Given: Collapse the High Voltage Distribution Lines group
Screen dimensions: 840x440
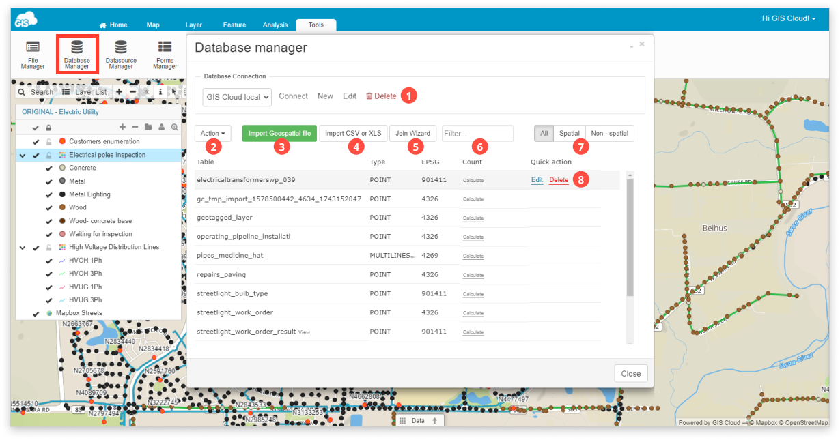Looking at the screenshot, I should pos(23,247).
